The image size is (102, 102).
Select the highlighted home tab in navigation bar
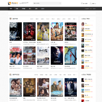[x=11, y=9]
